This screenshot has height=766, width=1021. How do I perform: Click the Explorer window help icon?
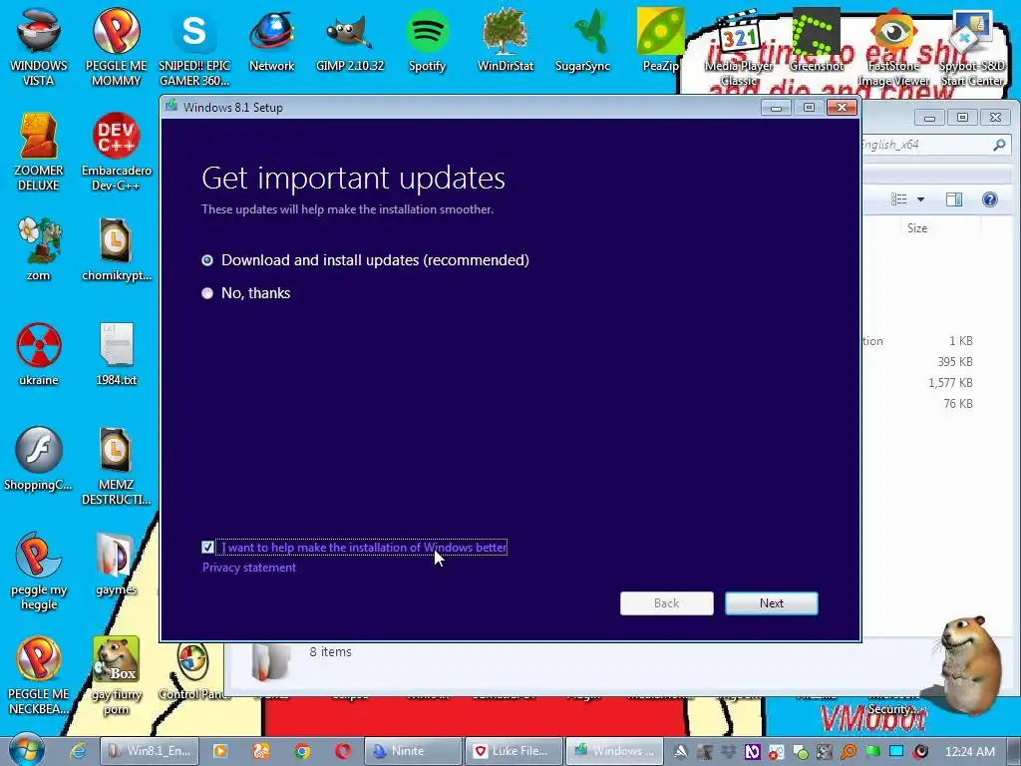pyautogui.click(x=990, y=199)
